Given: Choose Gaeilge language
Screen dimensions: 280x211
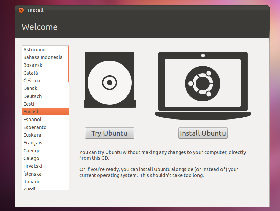Looking at the screenshot, I should click(45, 151).
